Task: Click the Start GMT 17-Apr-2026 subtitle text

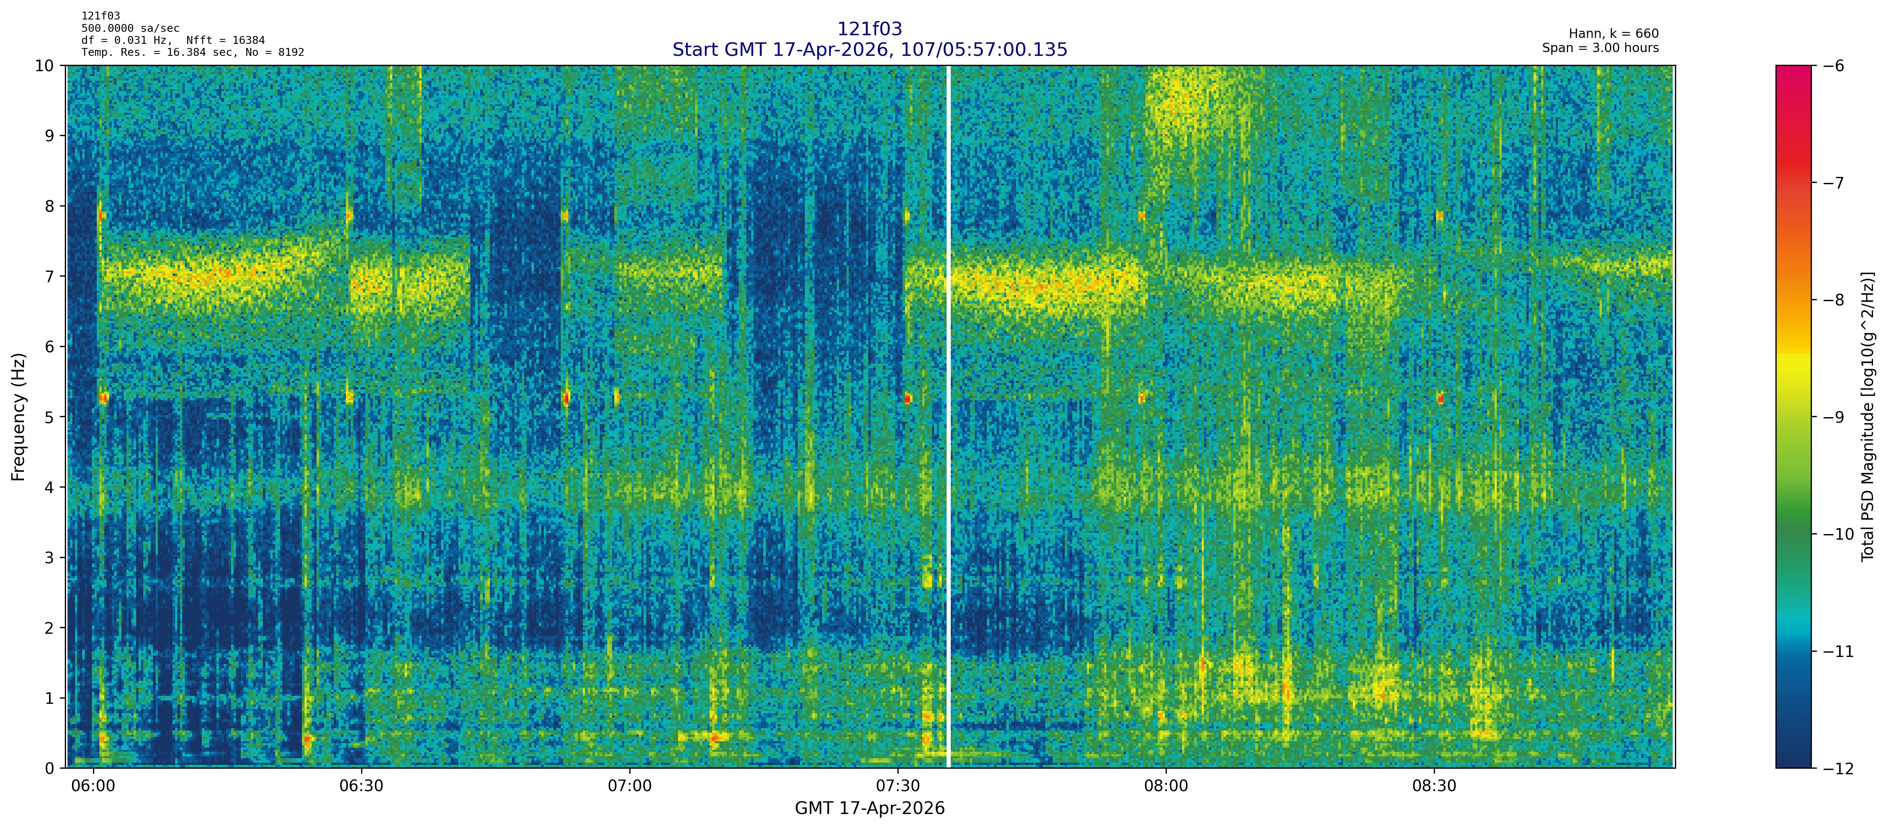Action: (x=869, y=50)
